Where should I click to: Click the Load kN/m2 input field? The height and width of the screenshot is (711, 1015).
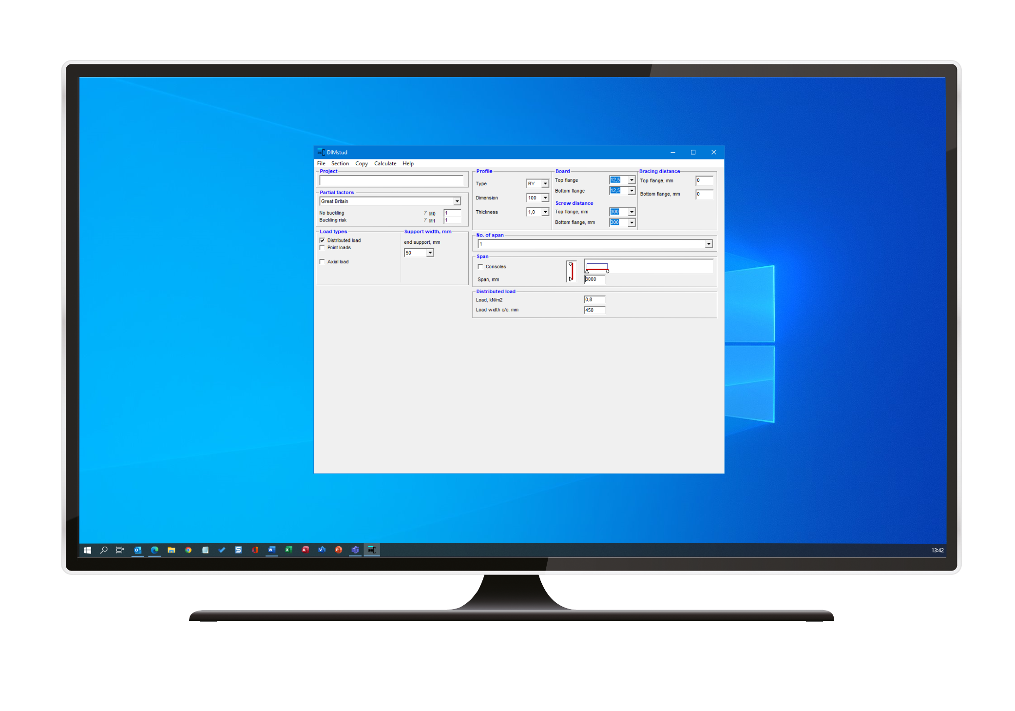(594, 300)
